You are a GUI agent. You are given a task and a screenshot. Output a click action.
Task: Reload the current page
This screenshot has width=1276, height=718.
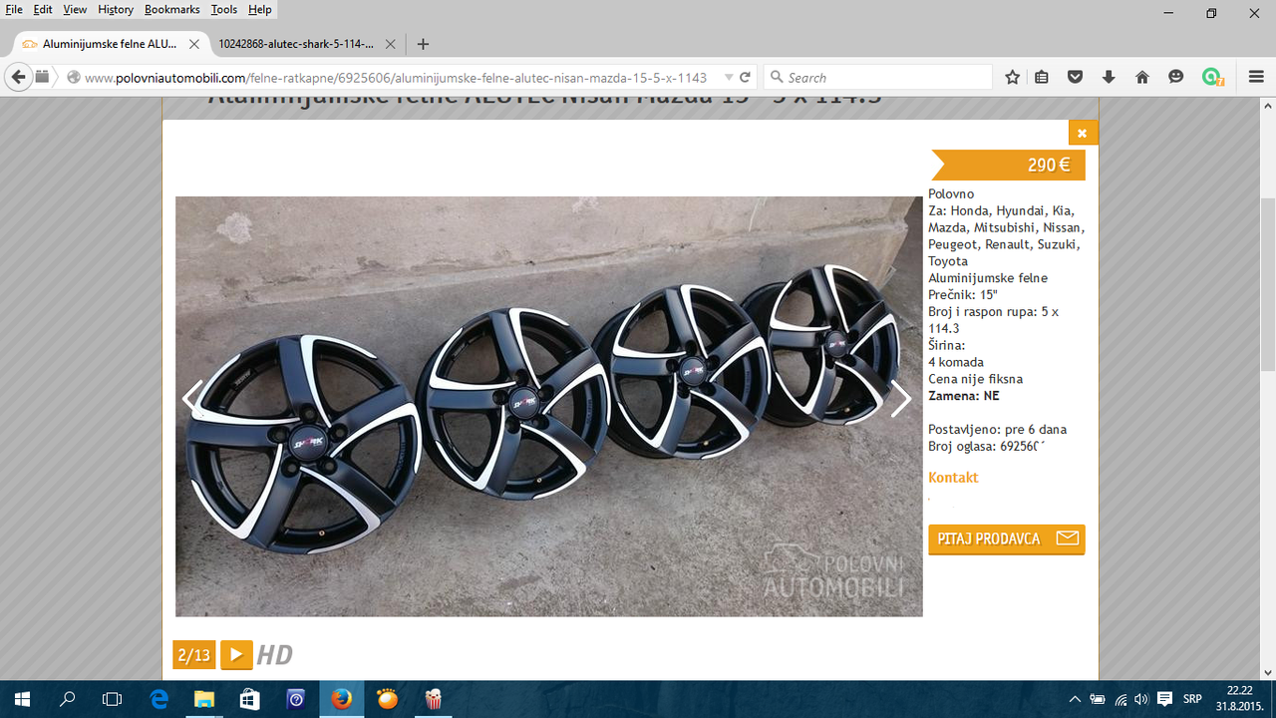pyautogui.click(x=746, y=77)
